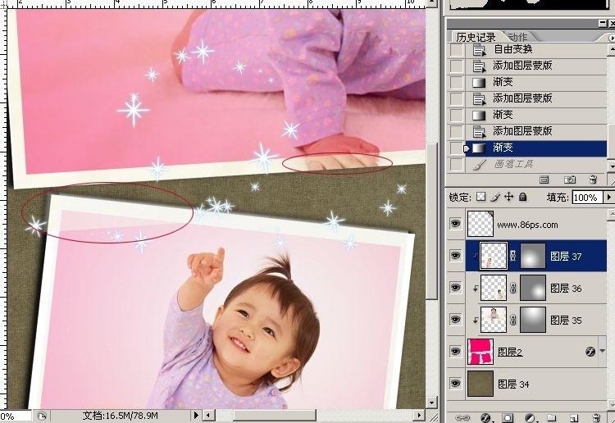Create new fill or adjustment layer
This screenshot has height=423, width=615.
pyautogui.click(x=531, y=417)
